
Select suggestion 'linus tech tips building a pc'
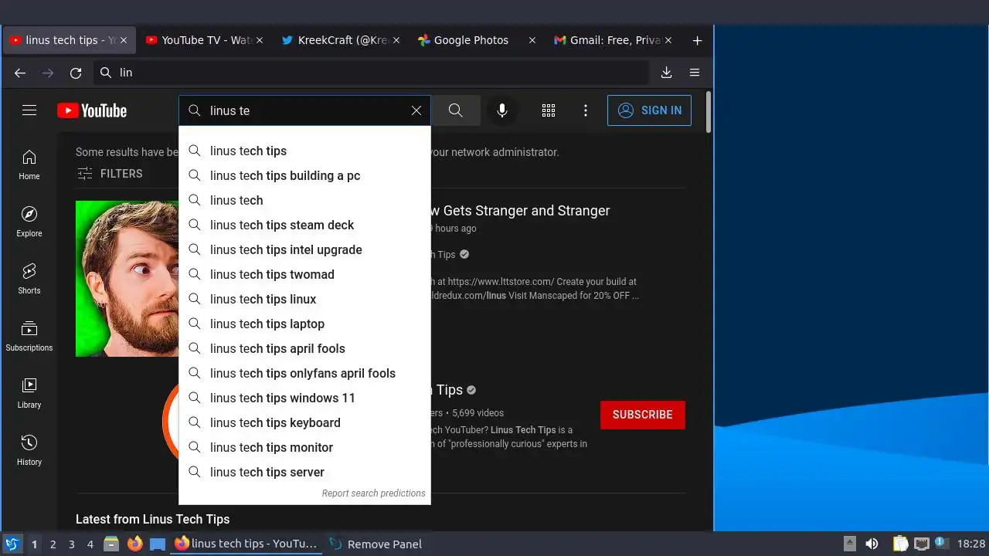[x=304, y=175]
